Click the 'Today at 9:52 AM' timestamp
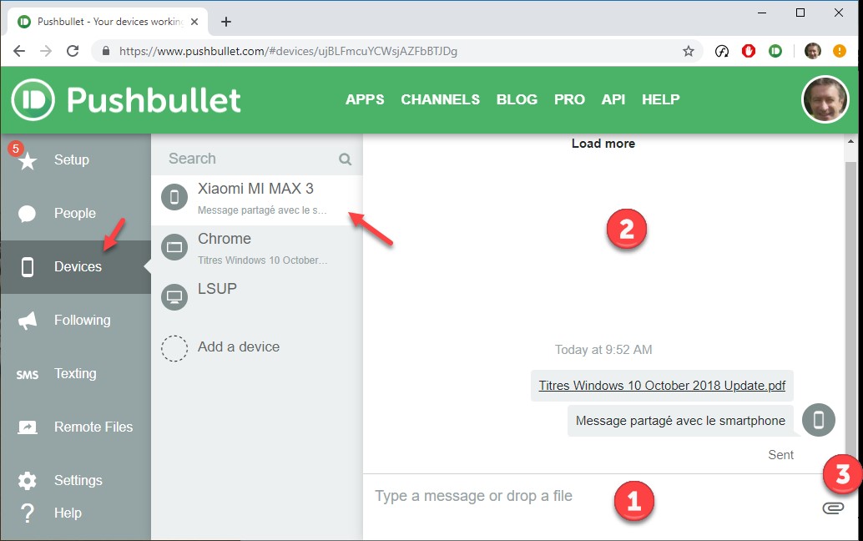This screenshot has height=541, width=863. (603, 350)
